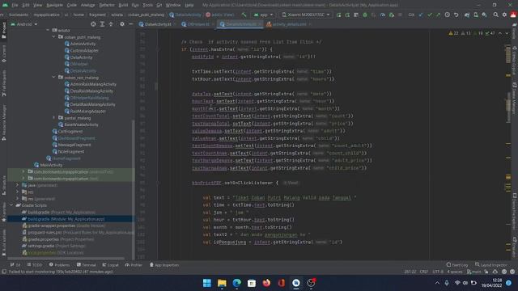Image resolution: width=518 pixels, height=291 pixels.
Task: Expand the res folder in project tree
Action: click(x=18, y=192)
